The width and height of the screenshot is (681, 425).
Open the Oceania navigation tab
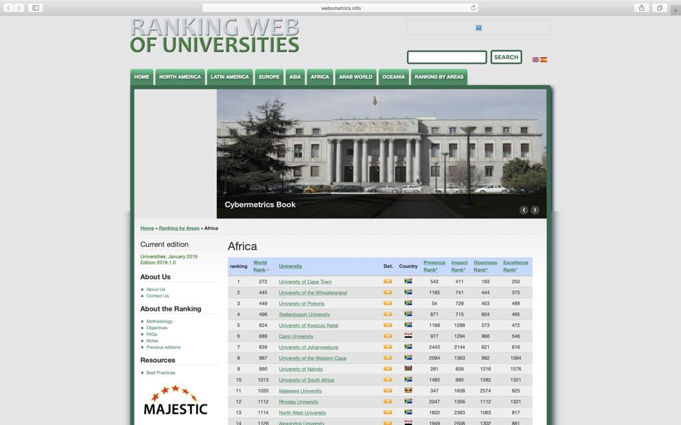[394, 77]
